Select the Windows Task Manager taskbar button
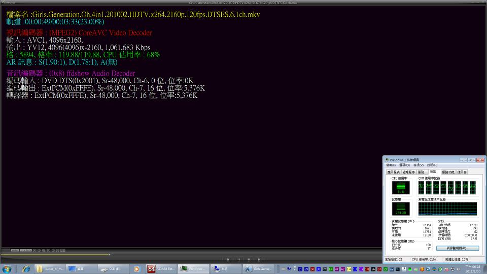 pyautogui.click(x=193, y=269)
